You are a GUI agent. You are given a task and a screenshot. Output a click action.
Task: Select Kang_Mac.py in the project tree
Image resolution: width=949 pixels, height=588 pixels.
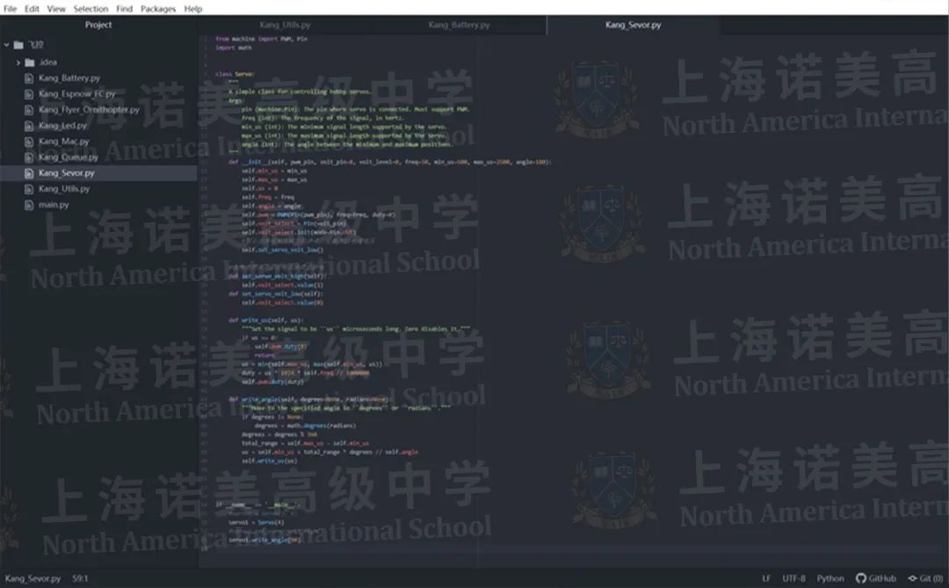coord(63,142)
